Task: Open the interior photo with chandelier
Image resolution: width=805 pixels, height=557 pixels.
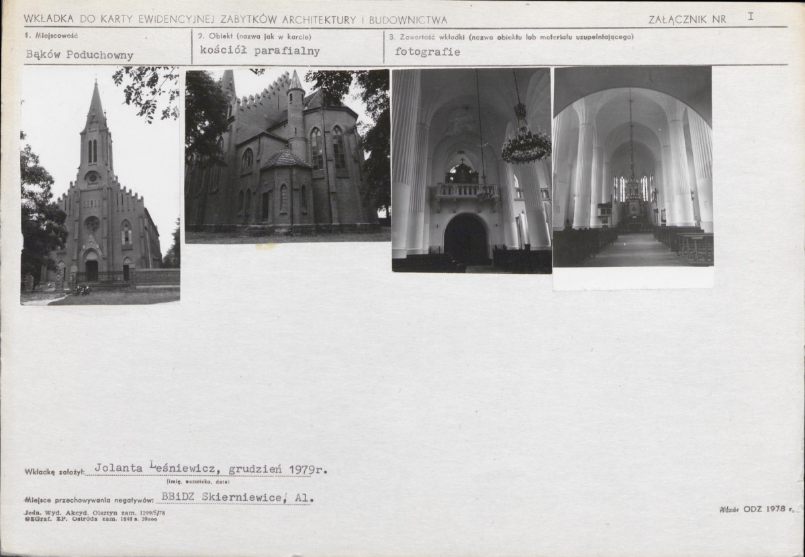Action: coord(472,170)
